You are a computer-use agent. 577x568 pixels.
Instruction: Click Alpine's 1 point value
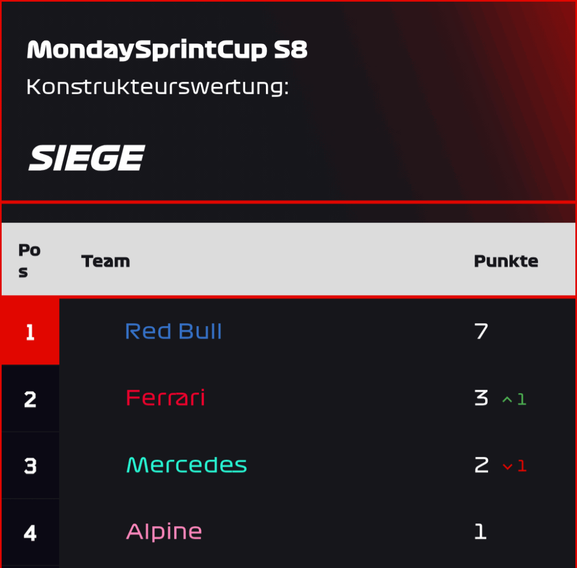(x=481, y=532)
